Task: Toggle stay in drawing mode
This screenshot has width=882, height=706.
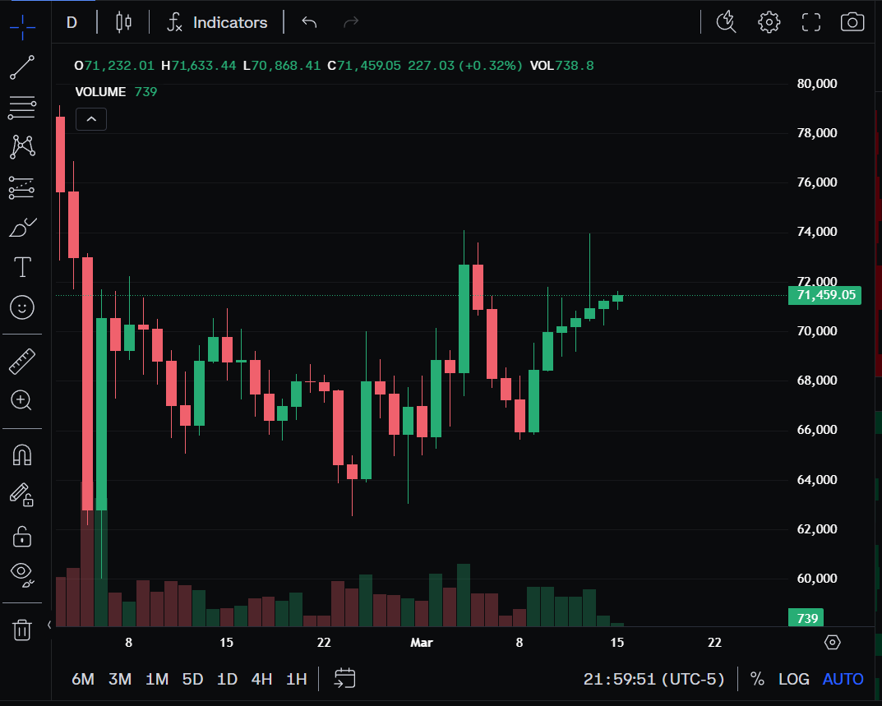Action: click(x=21, y=495)
